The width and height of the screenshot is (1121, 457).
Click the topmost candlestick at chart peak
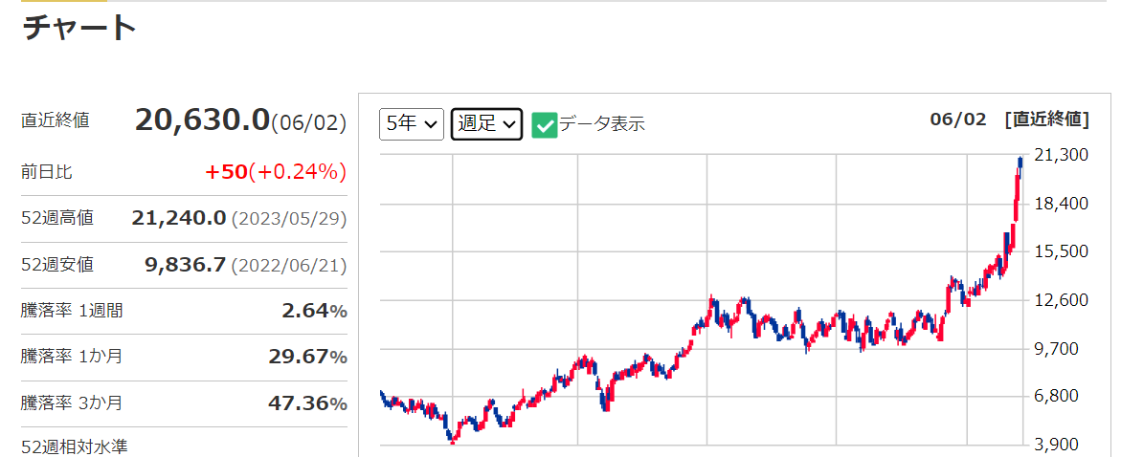(1020, 163)
